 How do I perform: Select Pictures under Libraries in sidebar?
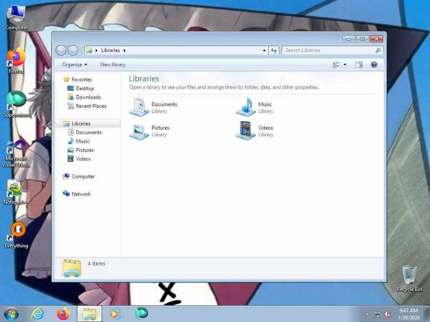85,150
